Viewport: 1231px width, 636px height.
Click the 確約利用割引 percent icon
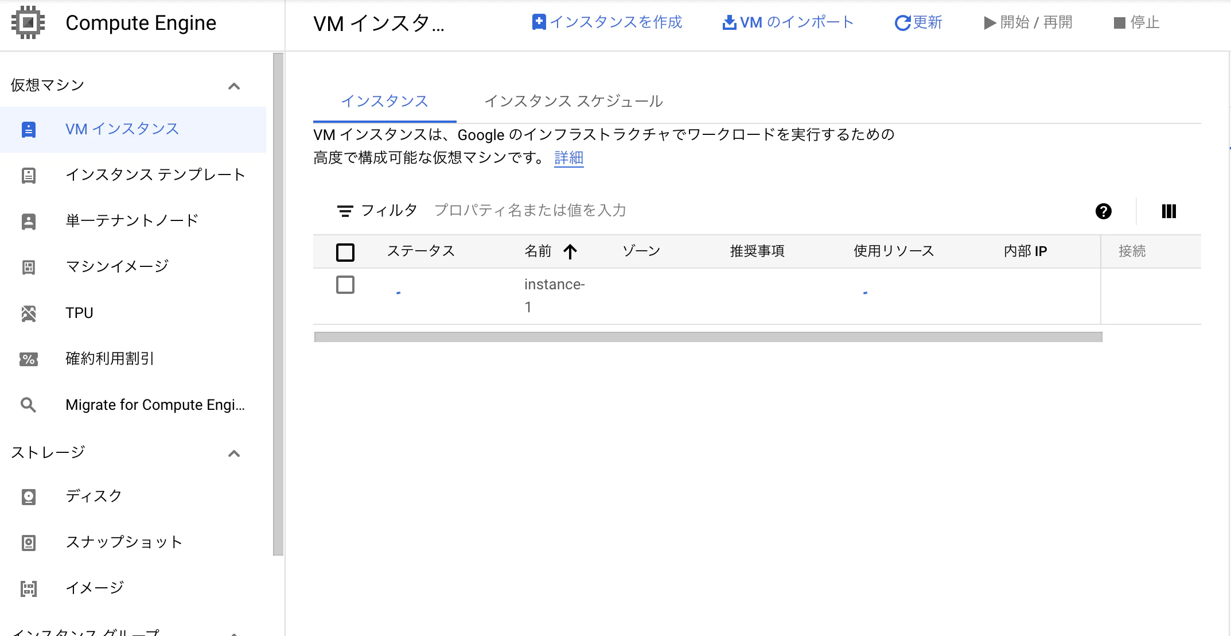pos(28,359)
